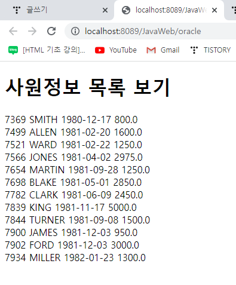
Task: Close the 글쓰기 tab
Action: 105,10
